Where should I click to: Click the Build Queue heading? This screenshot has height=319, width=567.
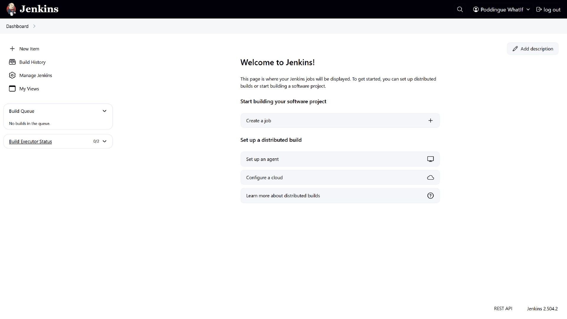coord(22,111)
